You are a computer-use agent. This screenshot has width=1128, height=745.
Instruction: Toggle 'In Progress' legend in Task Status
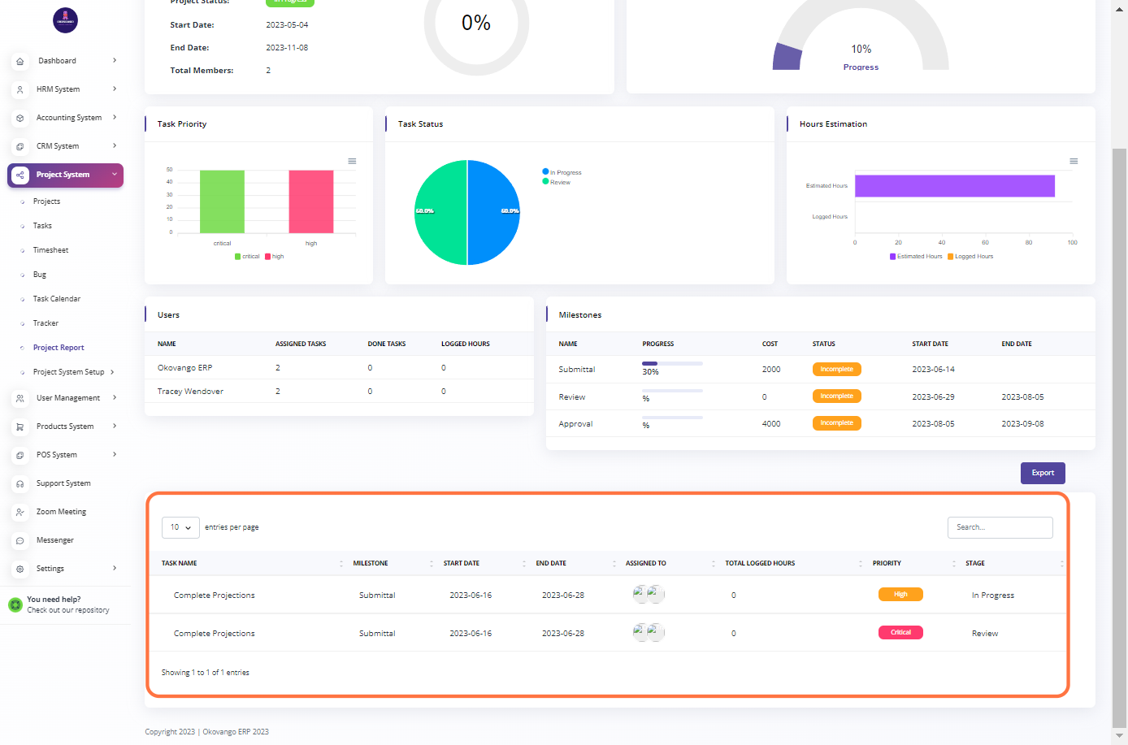(565, 172)
